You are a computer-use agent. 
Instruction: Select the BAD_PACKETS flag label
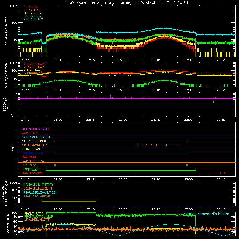pyautogui.click(x=33, y=173)
